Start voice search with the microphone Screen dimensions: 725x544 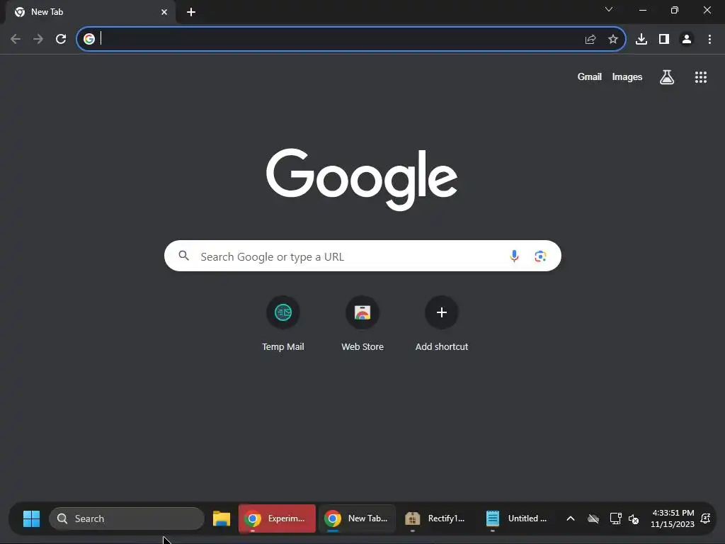point(514,256)
